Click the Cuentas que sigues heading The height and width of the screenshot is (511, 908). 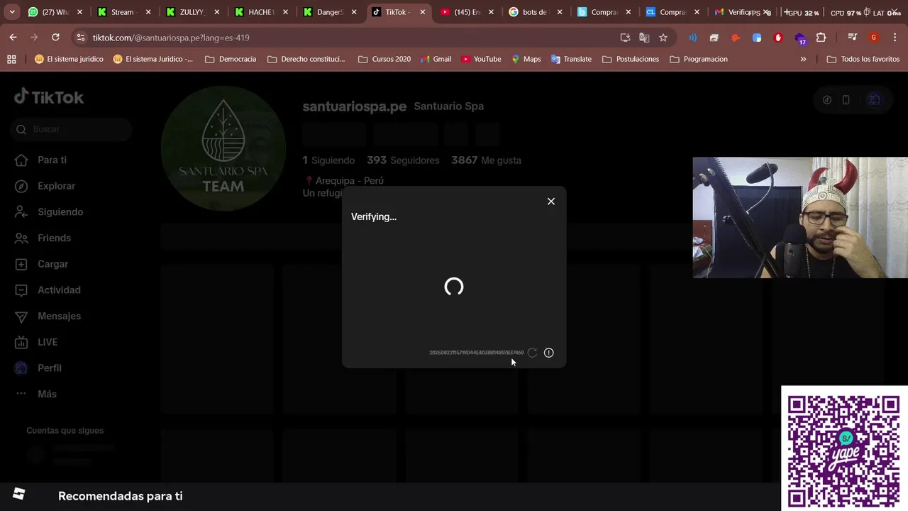(65, 431)
